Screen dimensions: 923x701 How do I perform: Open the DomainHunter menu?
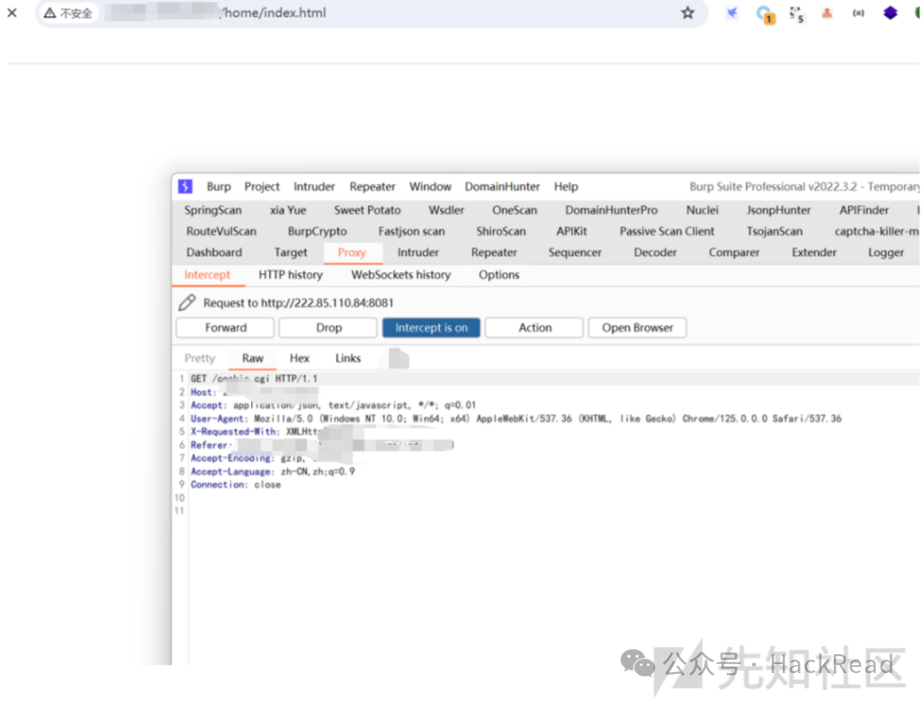tap(502, 186)
